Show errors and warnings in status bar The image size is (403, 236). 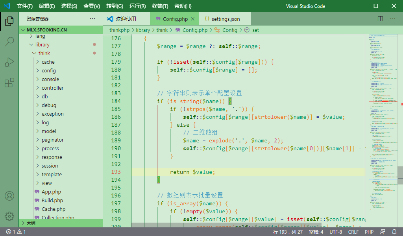[x=16, y=232]
